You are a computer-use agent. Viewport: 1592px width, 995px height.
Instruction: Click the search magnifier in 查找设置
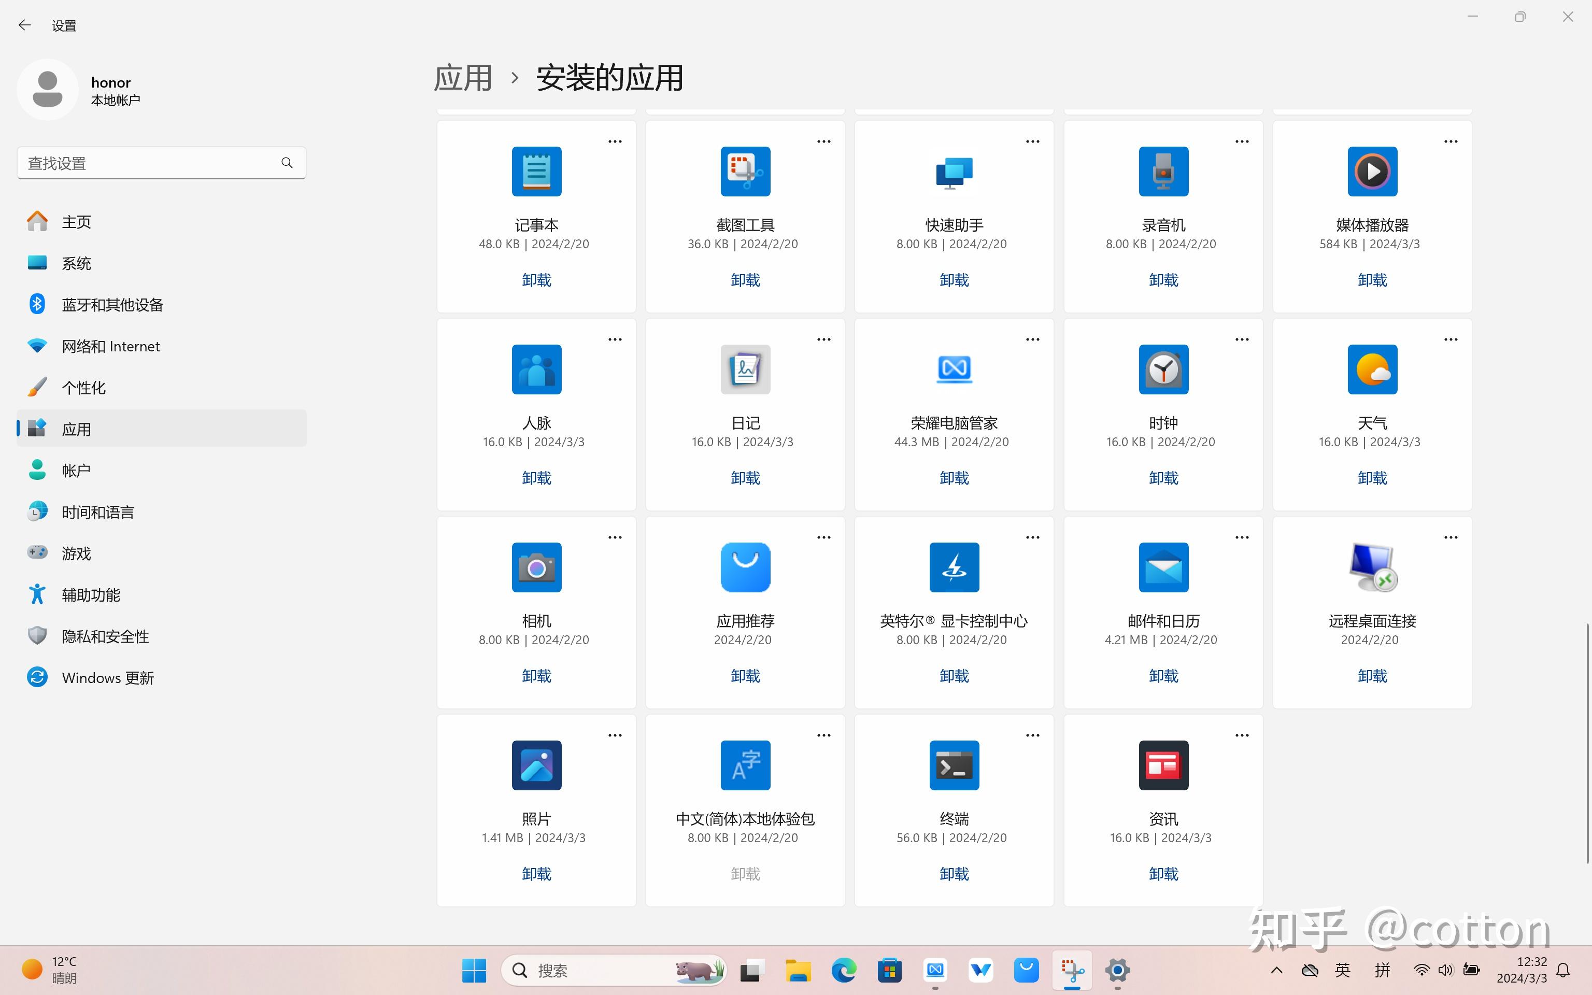[x=287, y=163]
